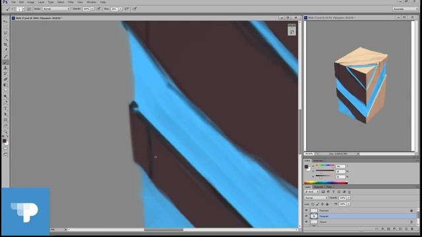Hide the third layer via eye icon

coord(307,222)
